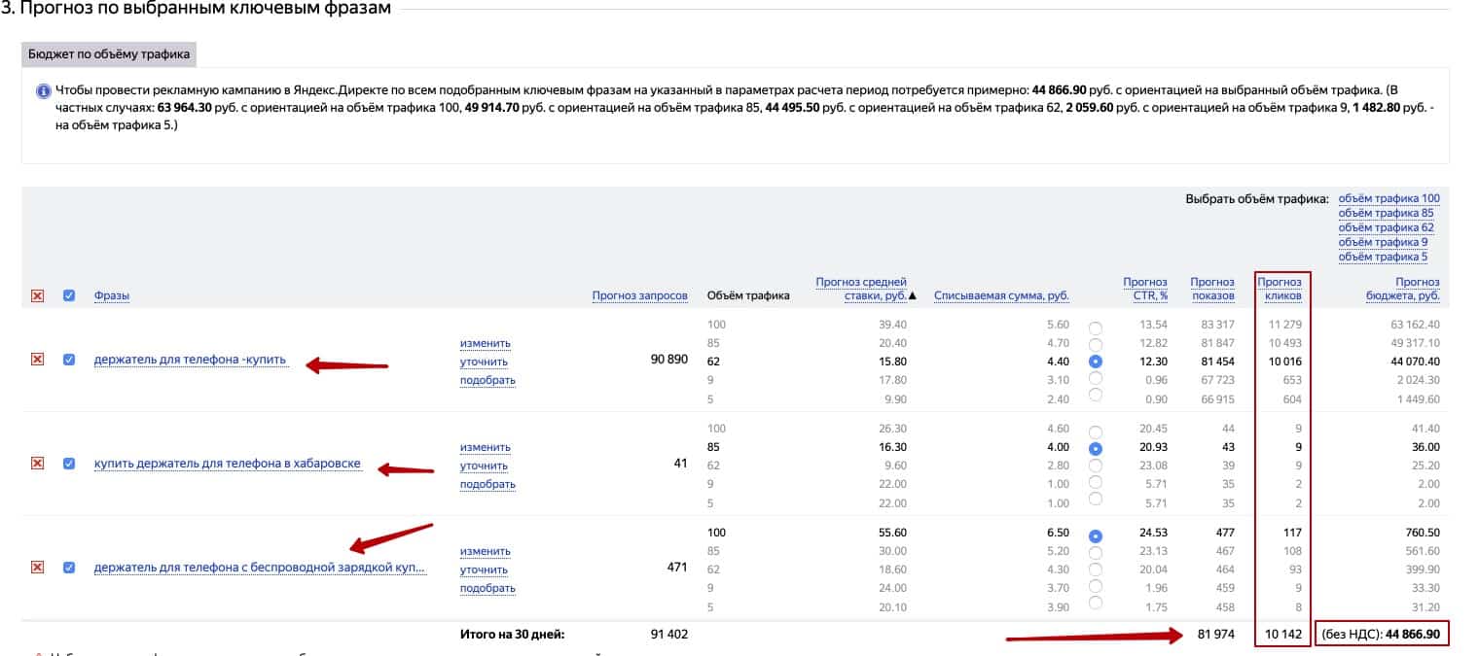
Task: Sort by 'Прогноз средней ставки, руб.' column
Action: coord(862,289)
